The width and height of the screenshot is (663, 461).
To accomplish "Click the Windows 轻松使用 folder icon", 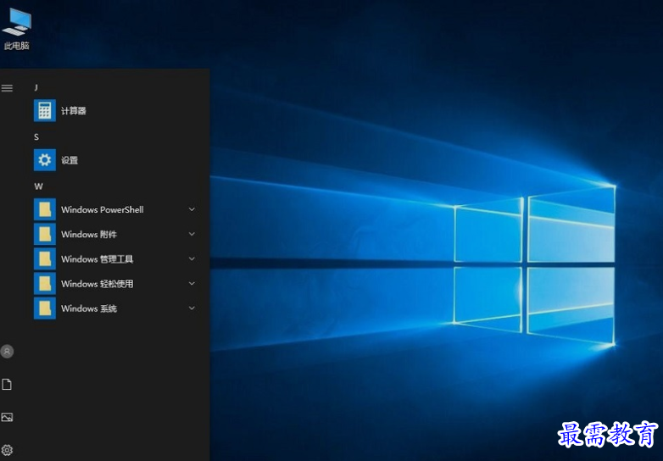I will pyautogui.click(x=45, y=284).
